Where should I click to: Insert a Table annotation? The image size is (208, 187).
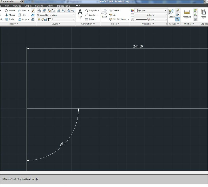pos(90,19)
